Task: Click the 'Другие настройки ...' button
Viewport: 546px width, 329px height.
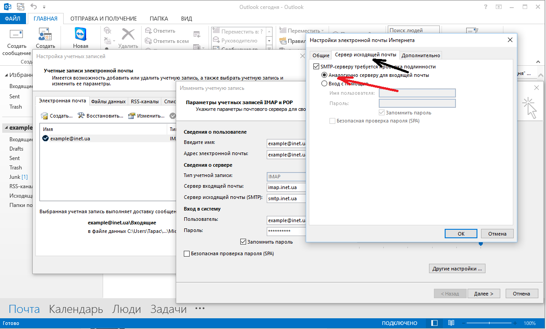Action: pos(457,269)
